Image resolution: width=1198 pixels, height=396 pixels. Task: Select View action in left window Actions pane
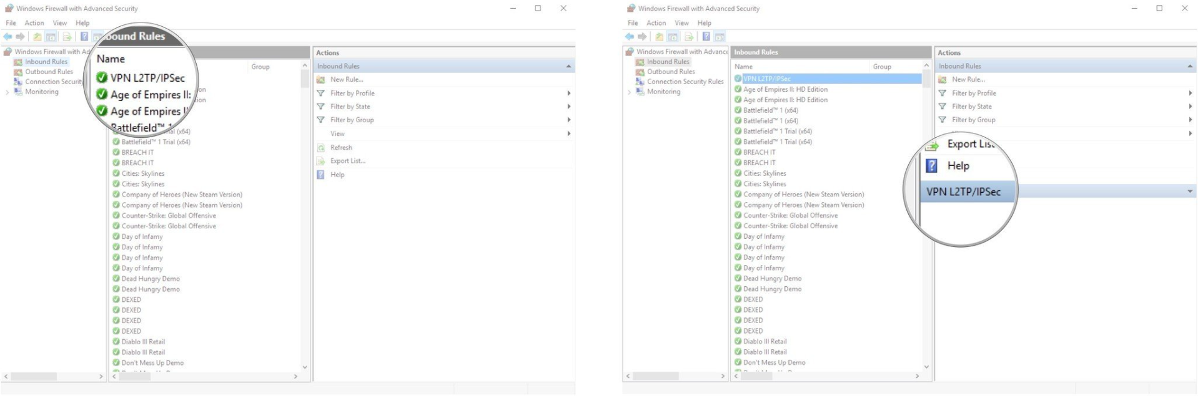(337, 133)
